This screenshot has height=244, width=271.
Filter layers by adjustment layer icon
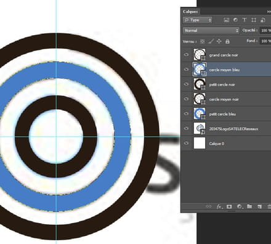(x=235, y=20)
